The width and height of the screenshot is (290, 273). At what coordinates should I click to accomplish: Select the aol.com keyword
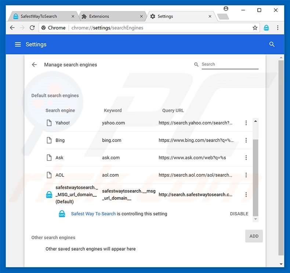[110, 175]
